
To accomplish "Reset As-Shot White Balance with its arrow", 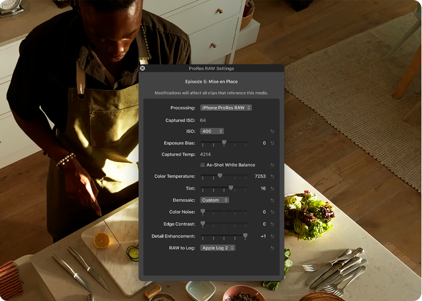I will click(273, 165).
